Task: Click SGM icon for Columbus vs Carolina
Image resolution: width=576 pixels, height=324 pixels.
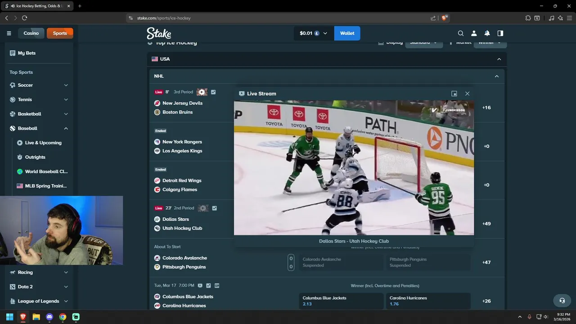Action: [217, 285]
